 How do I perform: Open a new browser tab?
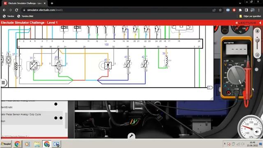52,3
